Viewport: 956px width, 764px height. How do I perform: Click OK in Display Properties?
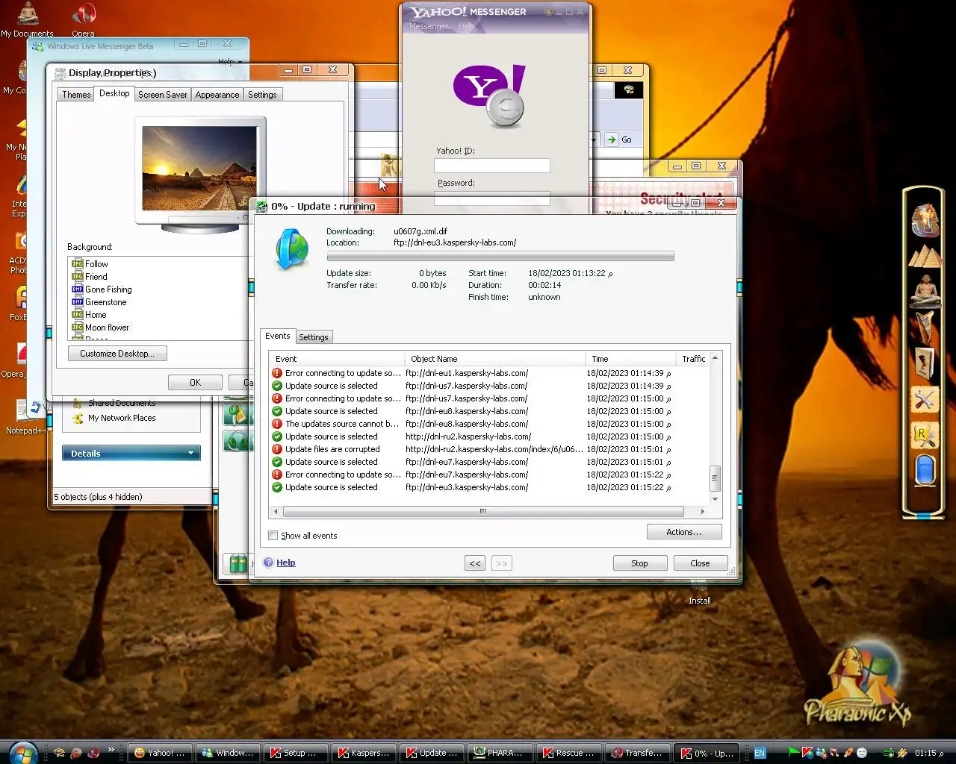pos(195,382)
